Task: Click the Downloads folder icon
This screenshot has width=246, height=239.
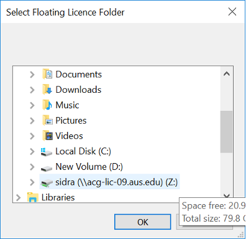Action: pyautogui.click(x=47, y=90)
